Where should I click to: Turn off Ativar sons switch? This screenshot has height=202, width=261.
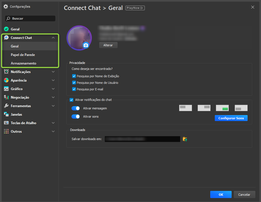(x=76, y=116)
